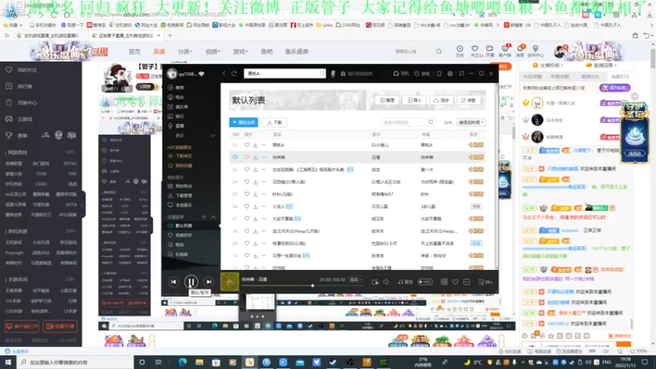Go to Douyu 首页 nav tab

[x=134, y=52]
